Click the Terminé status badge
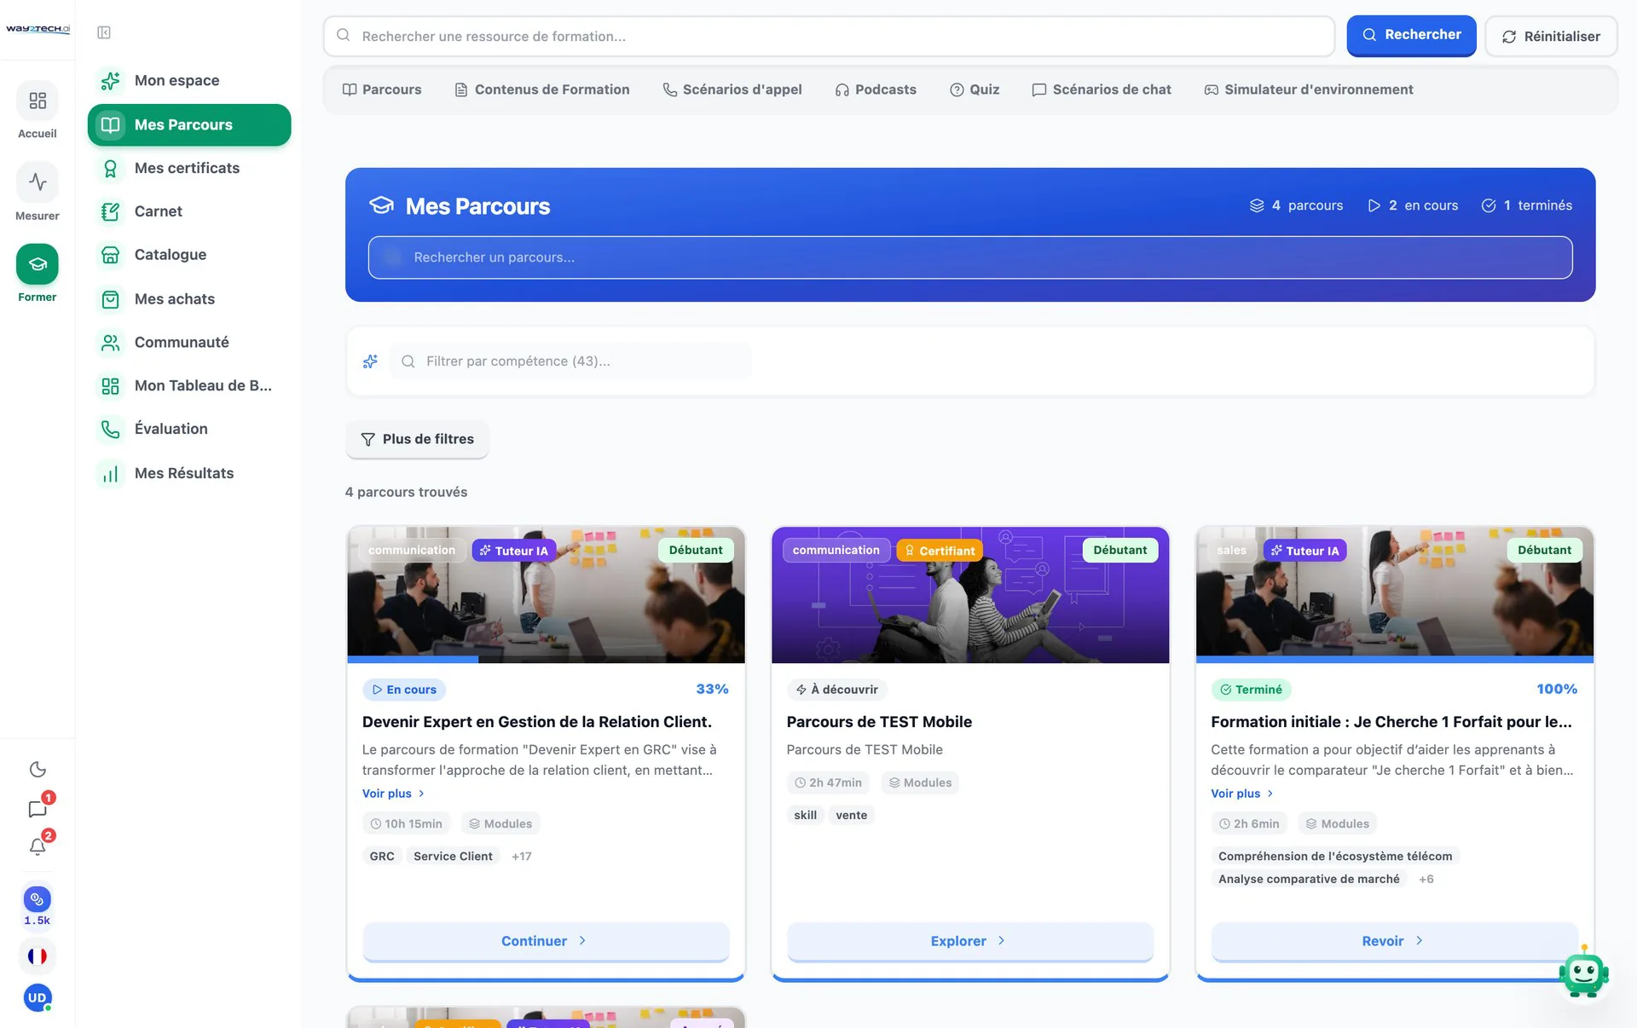The image size is (1637, 1028). point(1251,690)
